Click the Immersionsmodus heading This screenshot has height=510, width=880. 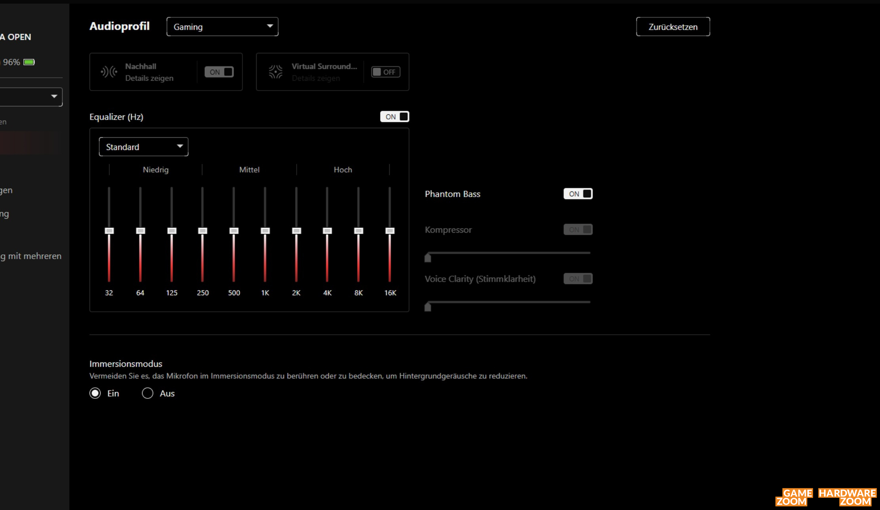[x=126, y=364]
